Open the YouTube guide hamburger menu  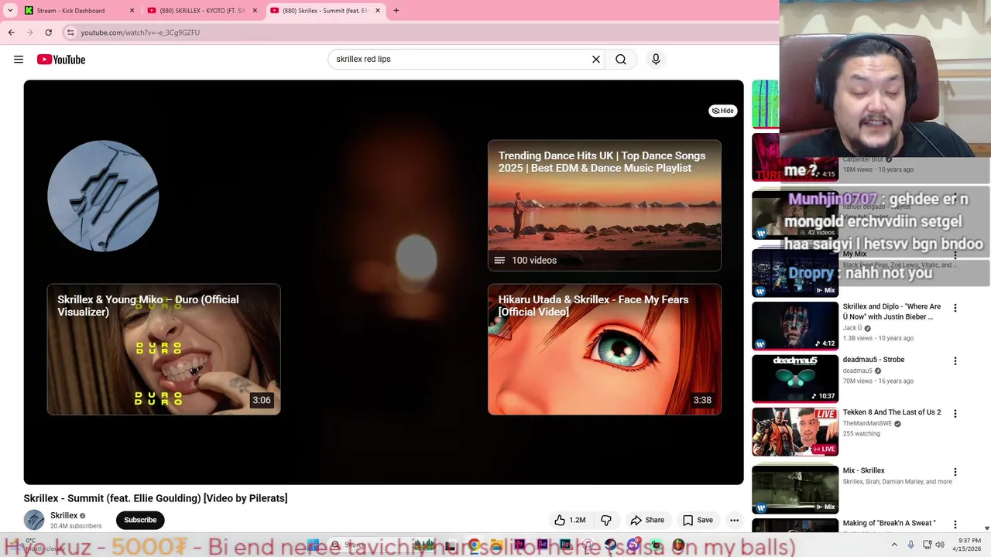click(x=19, y=60)
